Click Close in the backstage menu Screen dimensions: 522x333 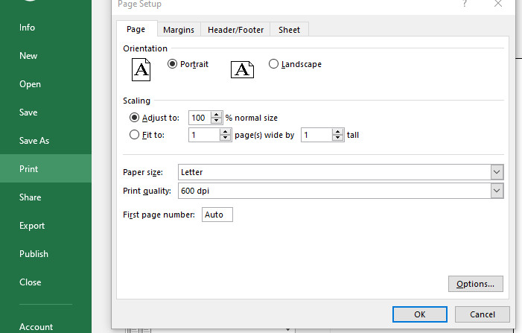click(45, 282)
